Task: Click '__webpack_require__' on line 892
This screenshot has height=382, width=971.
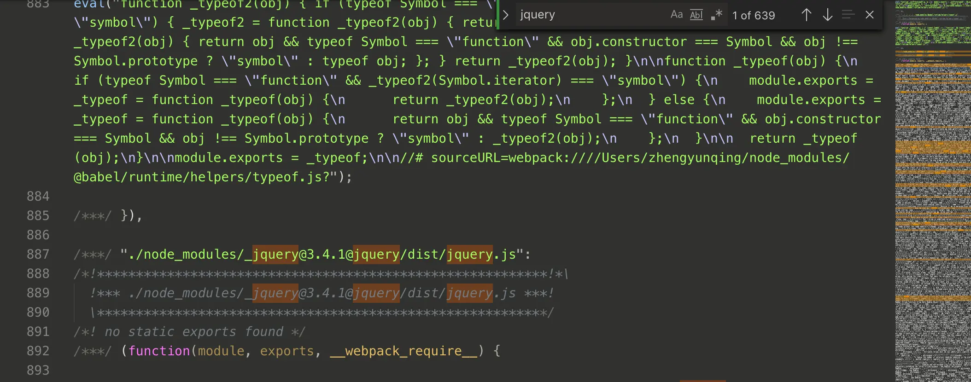Action: (404, 352)
